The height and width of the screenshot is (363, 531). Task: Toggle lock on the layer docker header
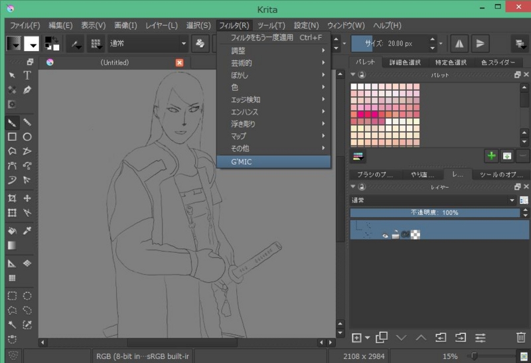coord(362,186)
